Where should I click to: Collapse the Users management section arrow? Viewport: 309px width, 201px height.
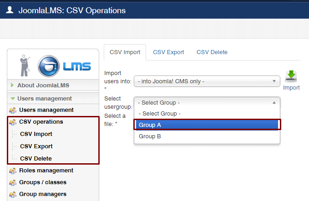(x=13, y=98)
